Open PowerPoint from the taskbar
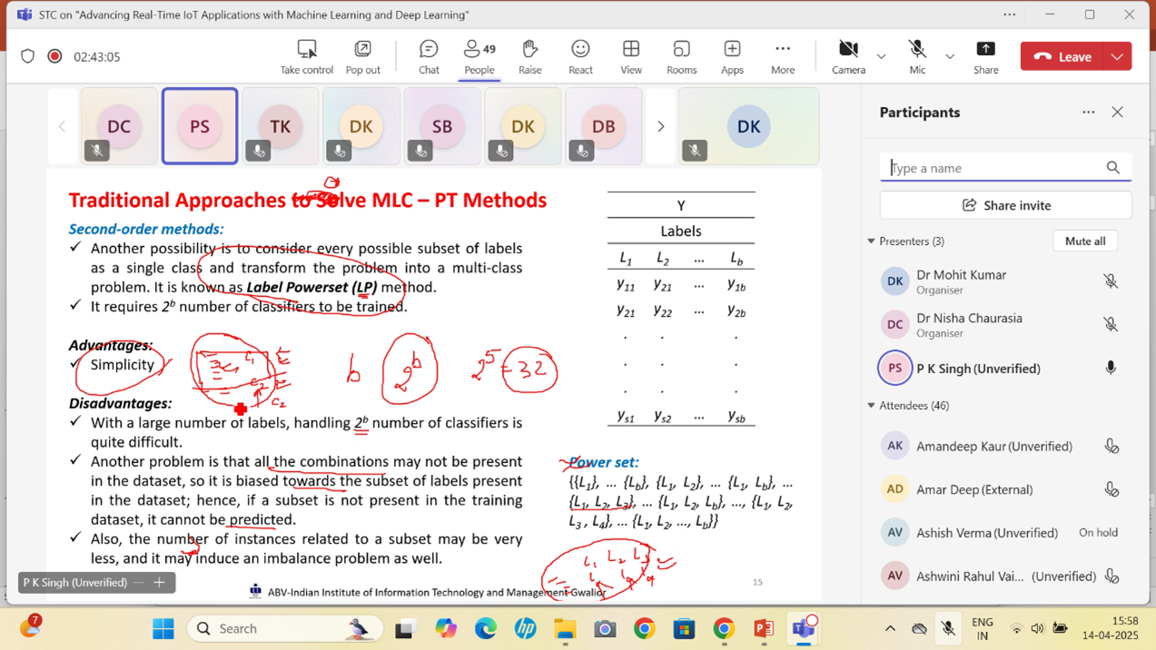The width and height of the screenshot is (1156, 650). point(764,628)
